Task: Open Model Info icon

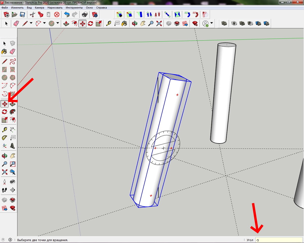Action: point(94,14)
